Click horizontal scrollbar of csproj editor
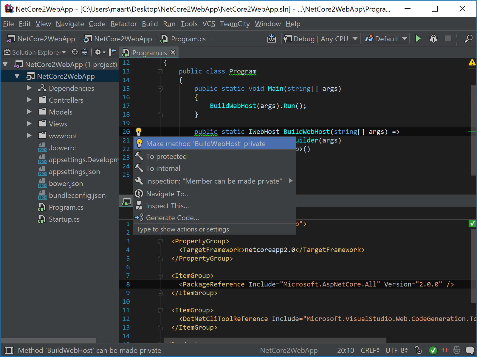The width and height of the screenshot is (477, 357). click(x=275, y=340)
